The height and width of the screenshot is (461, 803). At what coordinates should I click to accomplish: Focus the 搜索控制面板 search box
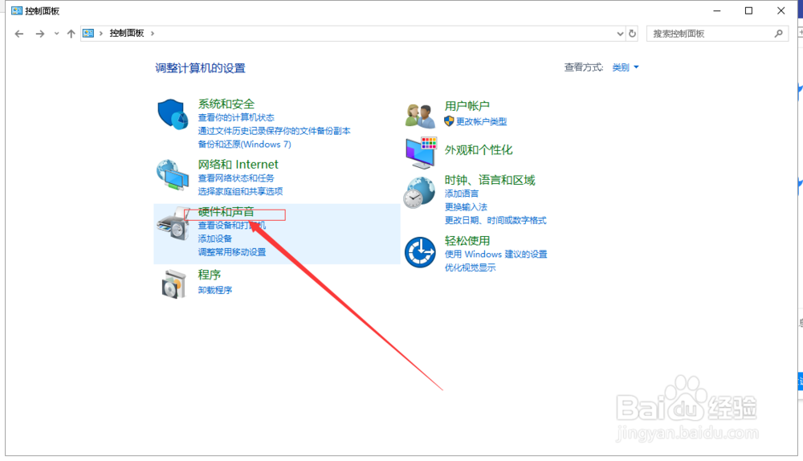tap(717, 33)
